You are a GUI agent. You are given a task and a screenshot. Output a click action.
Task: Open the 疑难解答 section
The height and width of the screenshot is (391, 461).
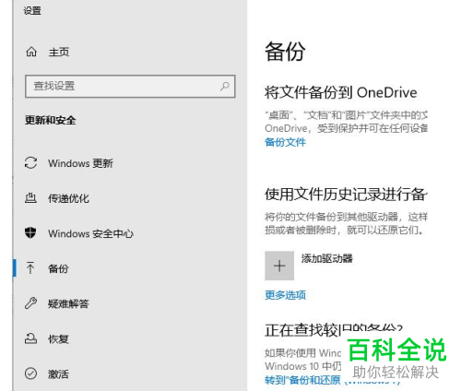click(x=68, y=303)
